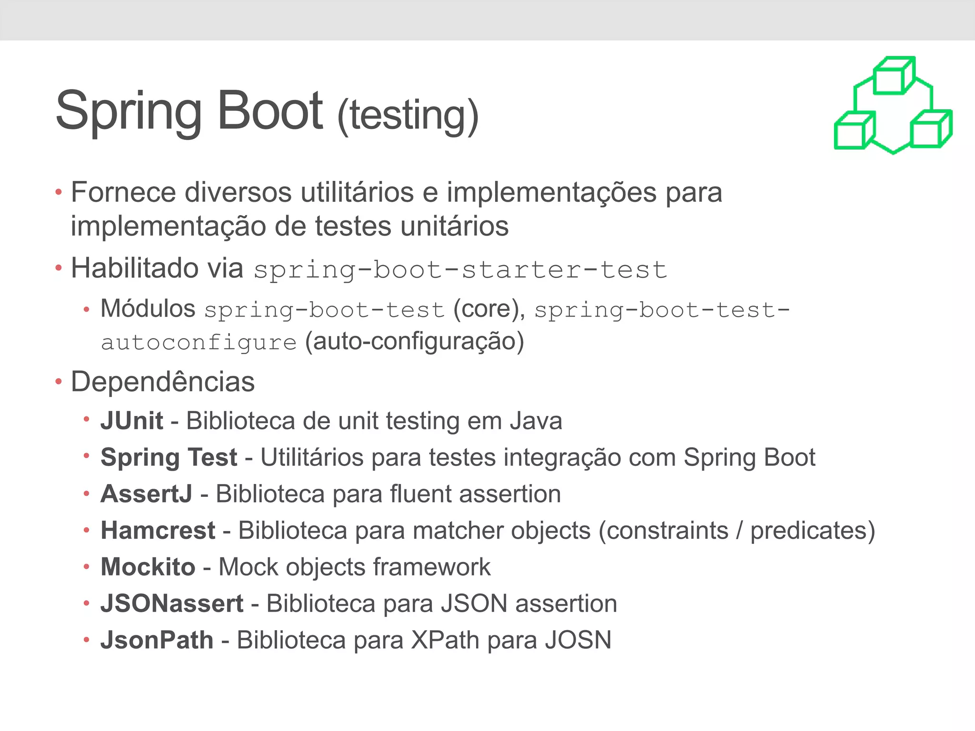Click the bold 'JUnit' entry
The height and width of the screenshot is (731, 975).
click(x=132, y=421)
